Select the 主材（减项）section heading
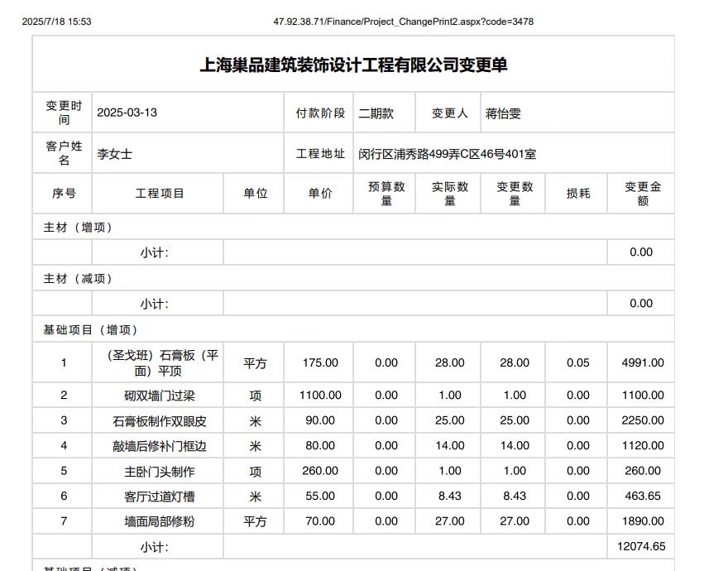 (78, 279)
